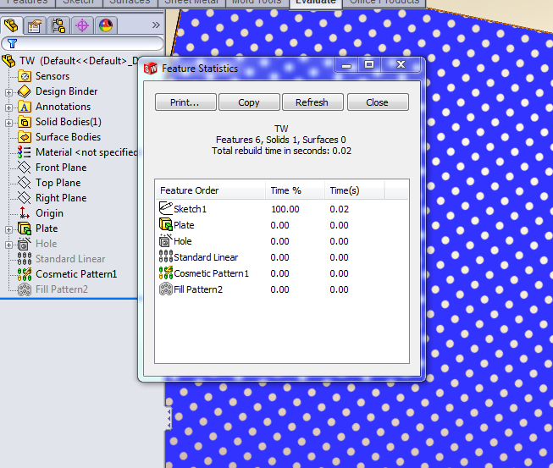Click the Copy button in Feature Statistics
This screenshot has height=468, width=553.
coord(249,102)
